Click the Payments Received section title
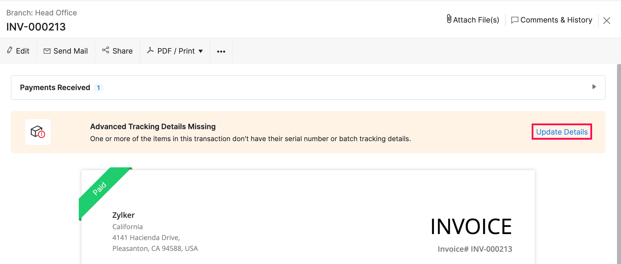 (55, 88)
